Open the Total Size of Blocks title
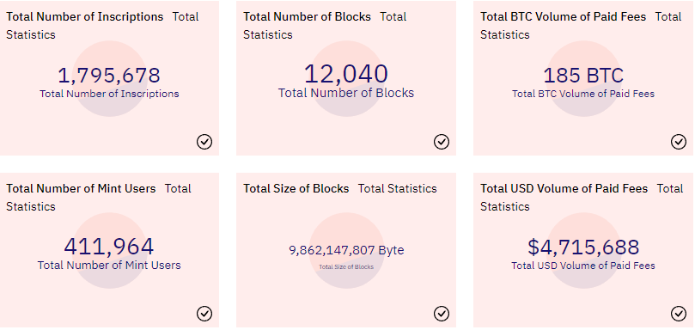 [x=296, y=188]
